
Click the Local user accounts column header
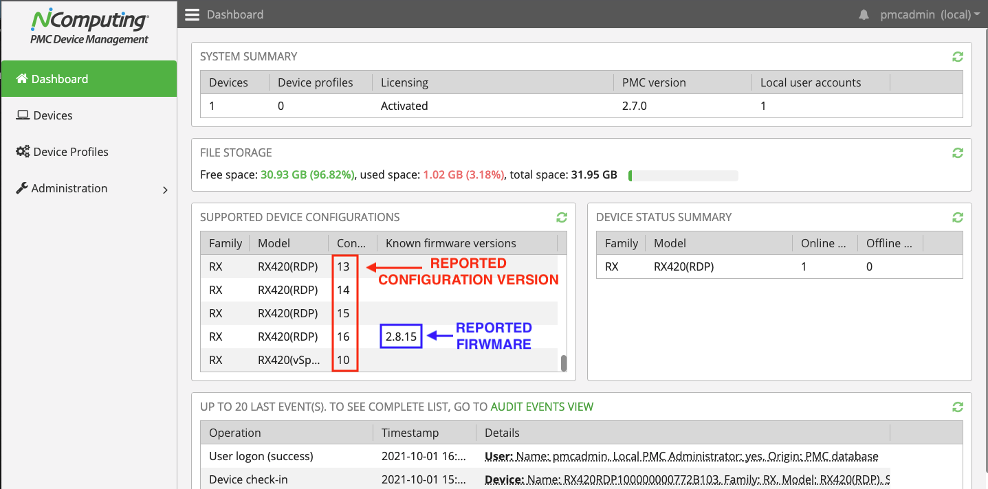tap(821, 82)
